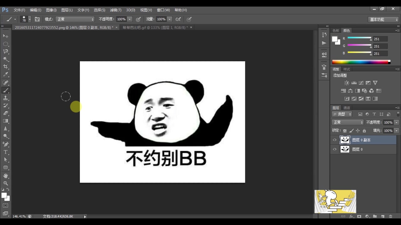Image resolution: width=401 pixels, height=225 pixels.
Task: Toggle Quick Mask mode
Action: click(6, 205)
